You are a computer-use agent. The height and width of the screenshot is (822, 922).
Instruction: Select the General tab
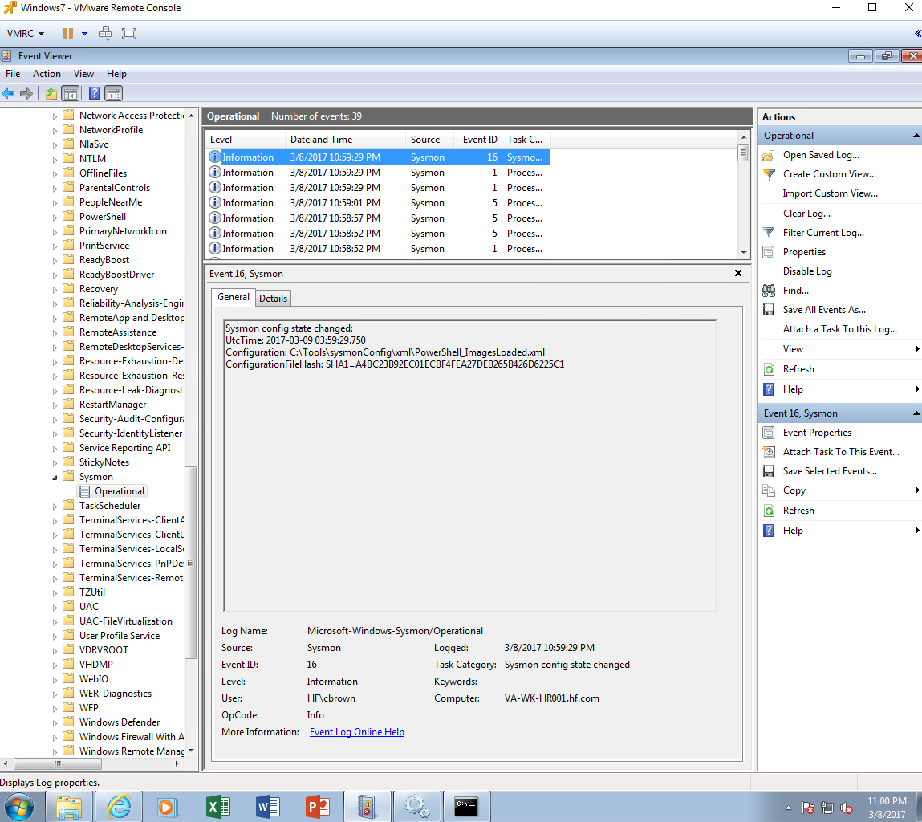coord(234,297)
